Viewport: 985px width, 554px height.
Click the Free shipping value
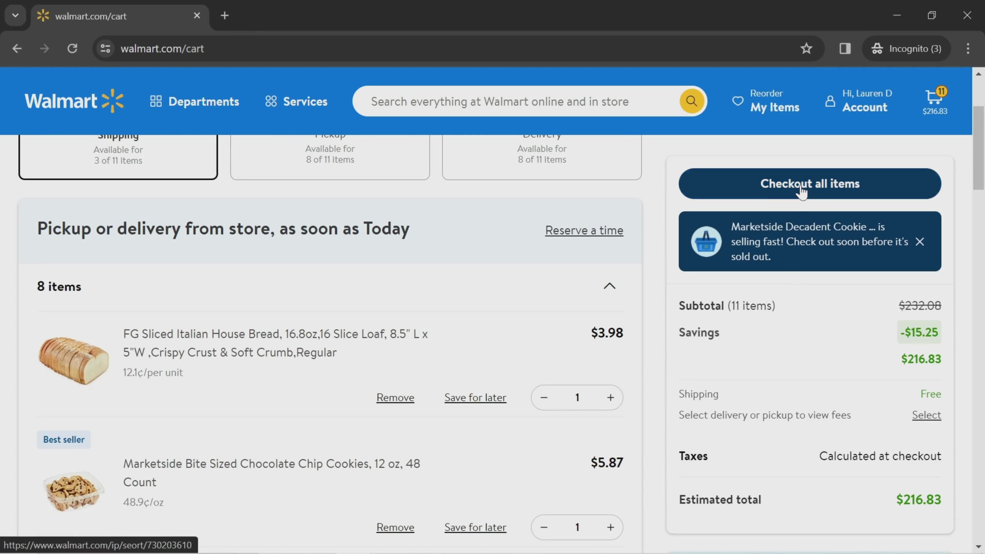click(931, 394)
